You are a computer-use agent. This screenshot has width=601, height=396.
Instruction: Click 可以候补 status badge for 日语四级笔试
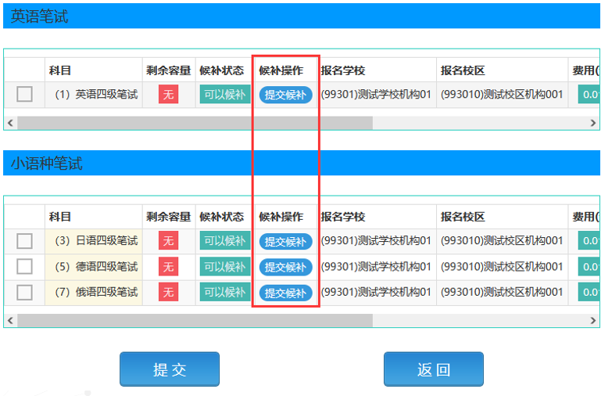tap(224, 241)
